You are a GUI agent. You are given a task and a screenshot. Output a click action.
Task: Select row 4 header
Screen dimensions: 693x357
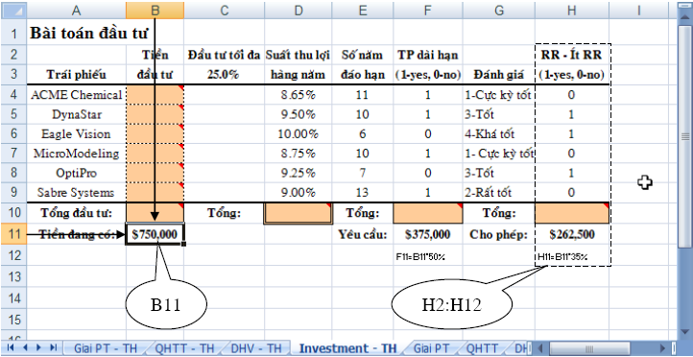[x=13, y=95]
